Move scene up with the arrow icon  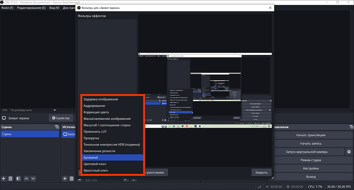point(27,178)
